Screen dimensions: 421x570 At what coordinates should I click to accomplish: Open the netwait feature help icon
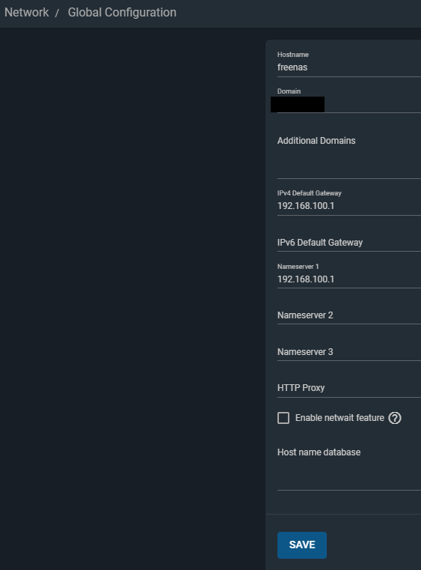[x=395, y=418]
